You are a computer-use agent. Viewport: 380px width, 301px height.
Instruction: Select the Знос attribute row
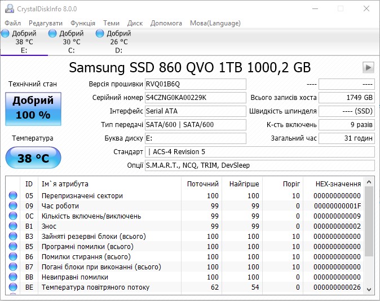pyautogui.click(x=185, y=226)
